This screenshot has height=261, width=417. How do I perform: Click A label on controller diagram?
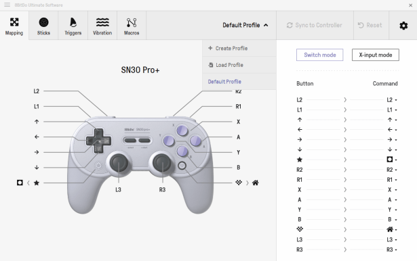[x=238, y=137]
